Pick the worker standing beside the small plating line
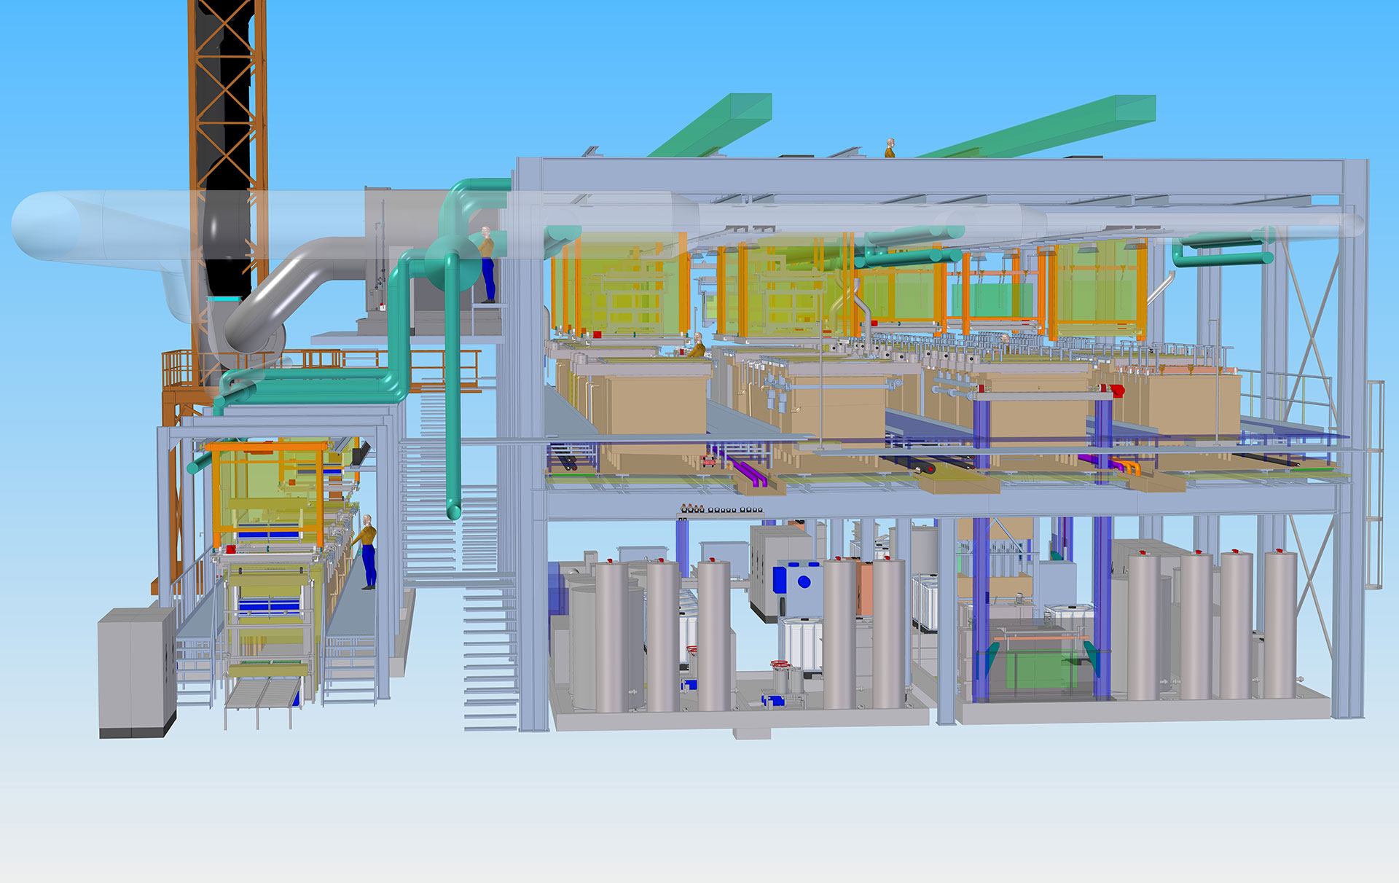 pos(367,552)
